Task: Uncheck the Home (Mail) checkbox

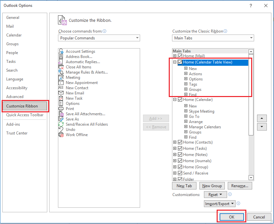Action: coord(180,56)
